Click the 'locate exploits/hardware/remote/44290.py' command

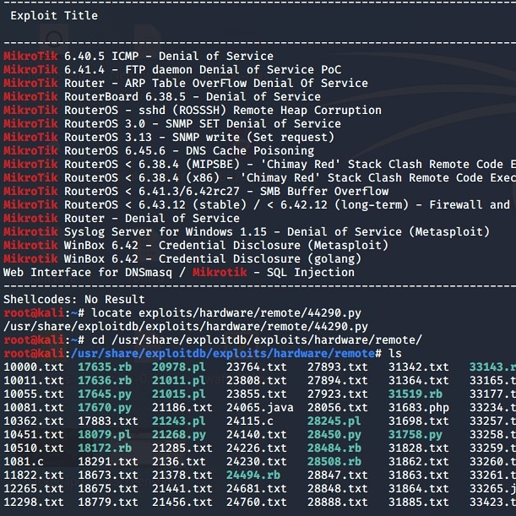click(226, 312)
